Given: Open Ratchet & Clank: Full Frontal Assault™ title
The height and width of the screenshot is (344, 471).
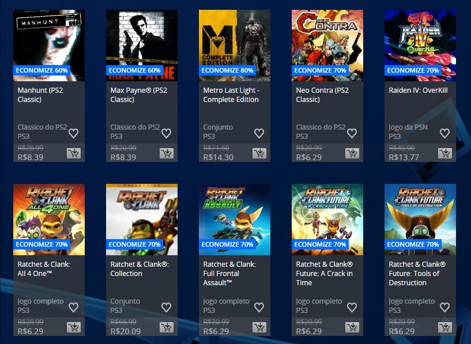Looking at the screenshot, I should pos(229,274).
